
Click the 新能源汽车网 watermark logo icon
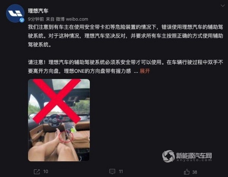[x=168, y=156]
